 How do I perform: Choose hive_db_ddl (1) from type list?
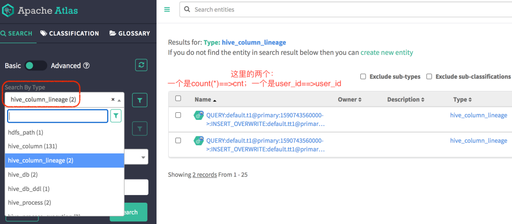tap(64, 188)
